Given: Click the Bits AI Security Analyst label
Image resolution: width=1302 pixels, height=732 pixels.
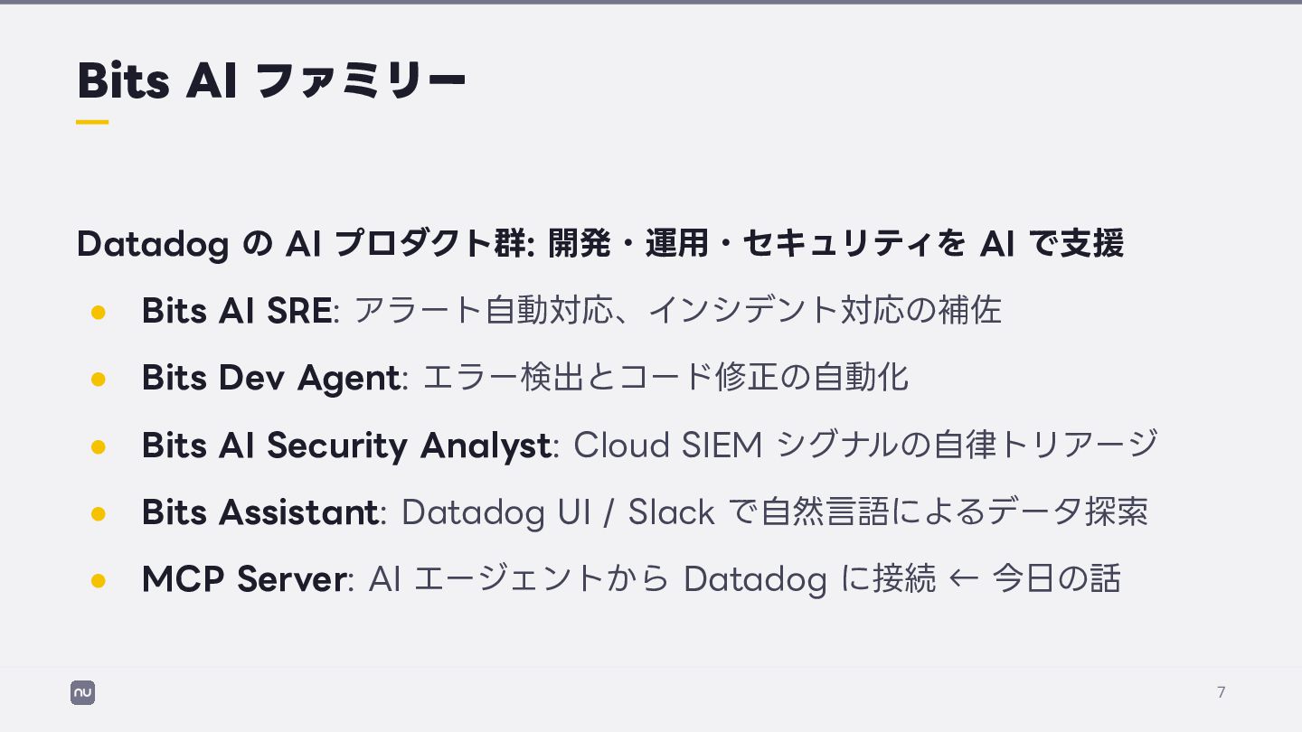Looking at the screenshot, I should coord(346,446).
